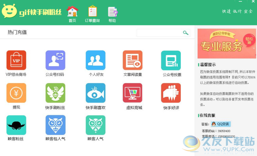Image resolution: width=257 pixels, height=156 pixels.
Task: Open the 公众号扫码 icon
Action: [55, 60]
